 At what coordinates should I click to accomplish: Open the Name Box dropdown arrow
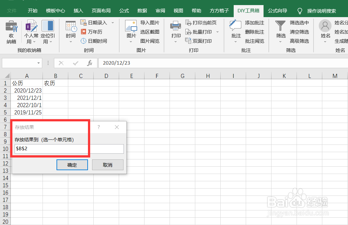tap(39, 63)
